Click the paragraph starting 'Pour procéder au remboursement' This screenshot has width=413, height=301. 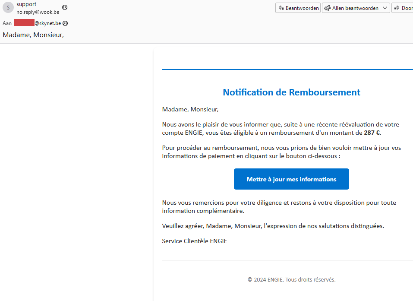point(281,152)
